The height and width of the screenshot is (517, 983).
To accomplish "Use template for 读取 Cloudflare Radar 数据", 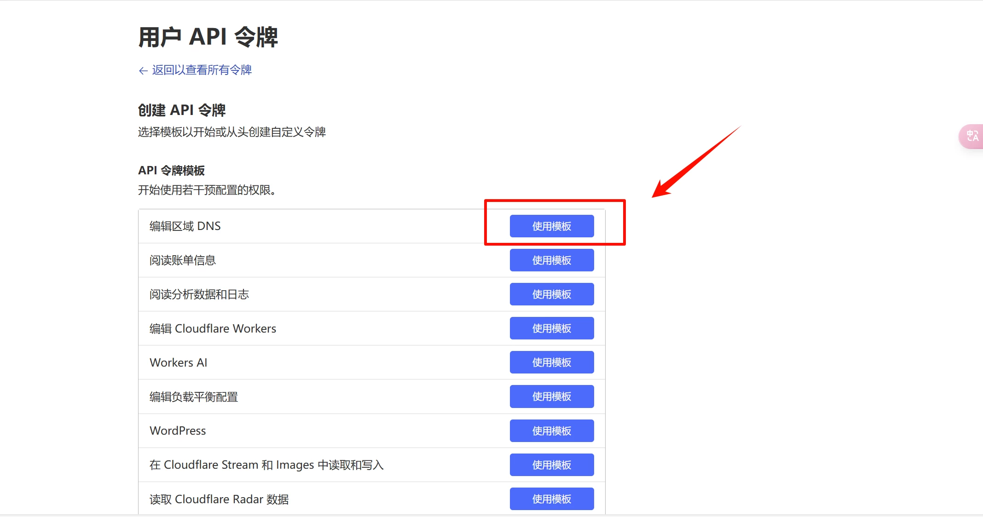I will pos(551,499).
